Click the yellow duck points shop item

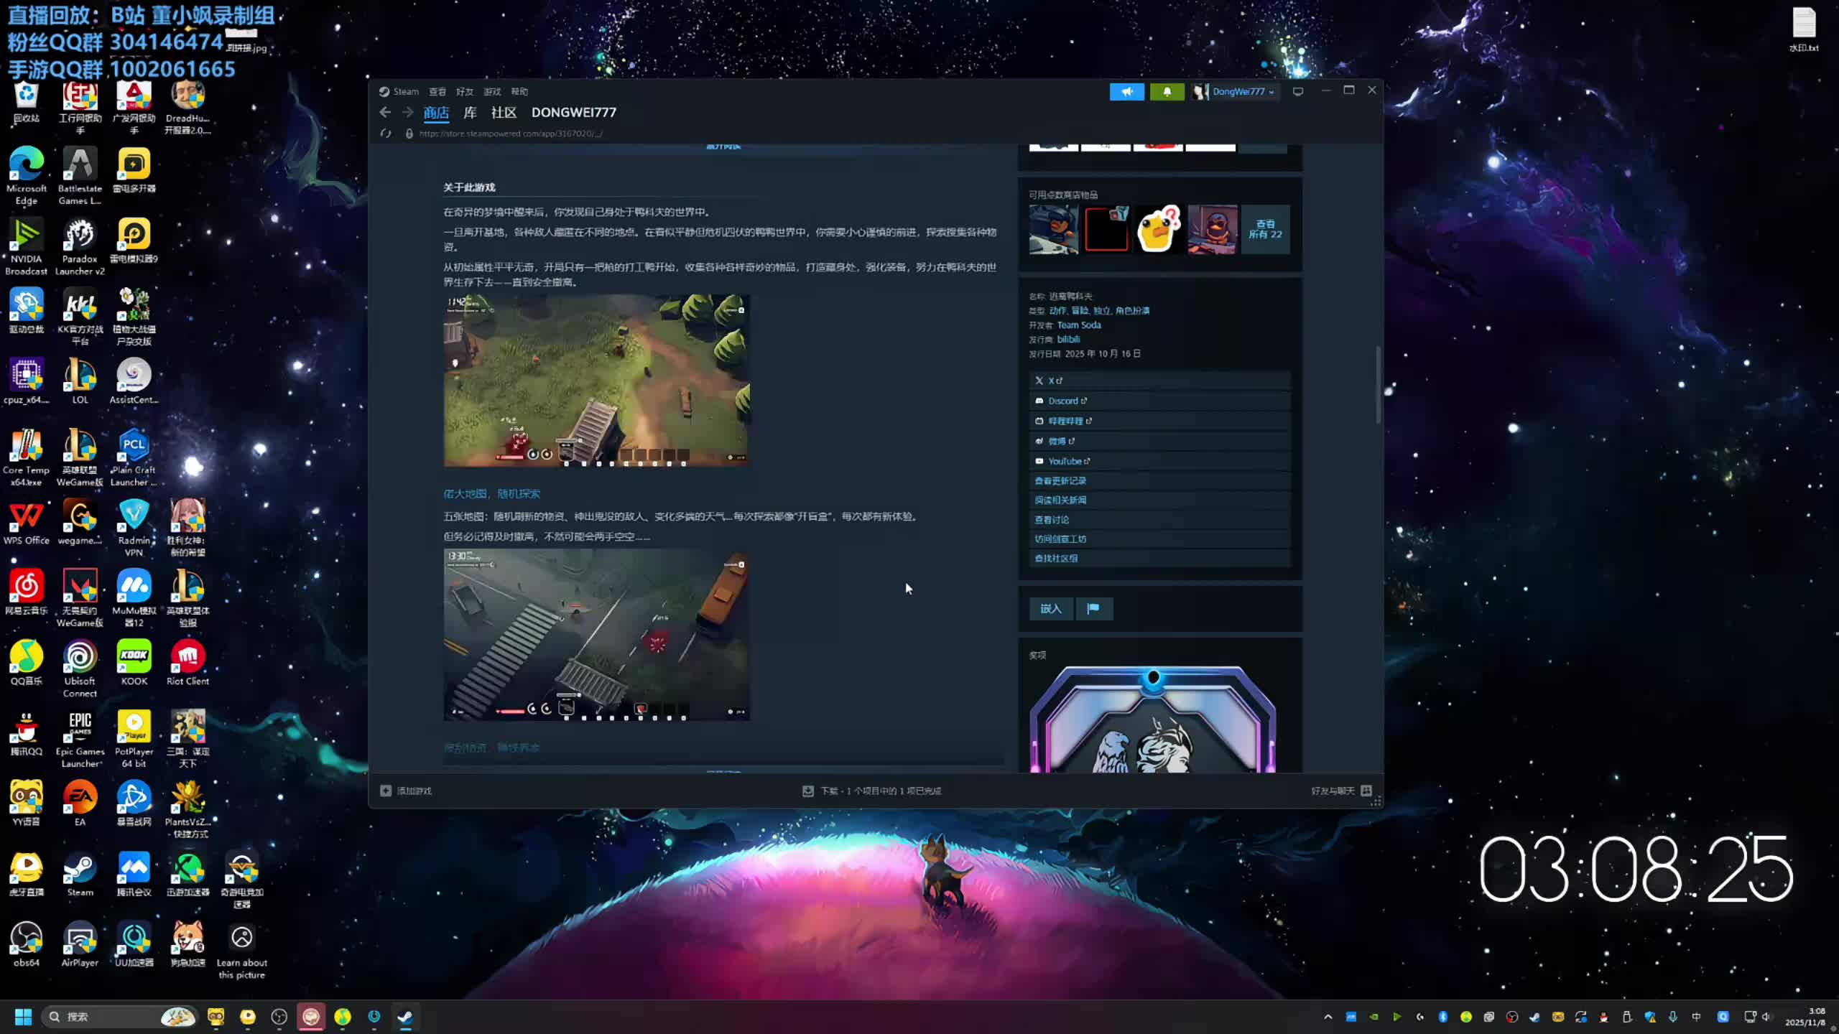pyautogui.click(x=1159, y=230)
